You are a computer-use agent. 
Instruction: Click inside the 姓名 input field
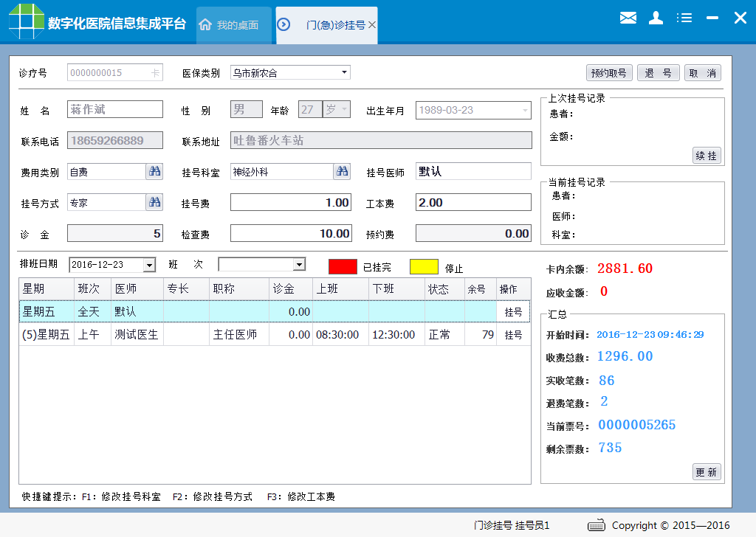[x=114, y=108]
